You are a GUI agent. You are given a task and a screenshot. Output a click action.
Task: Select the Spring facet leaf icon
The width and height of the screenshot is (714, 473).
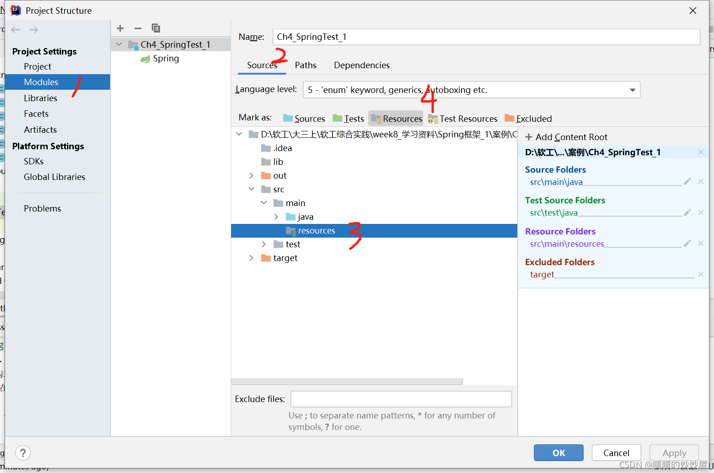(x=145, y=59)
